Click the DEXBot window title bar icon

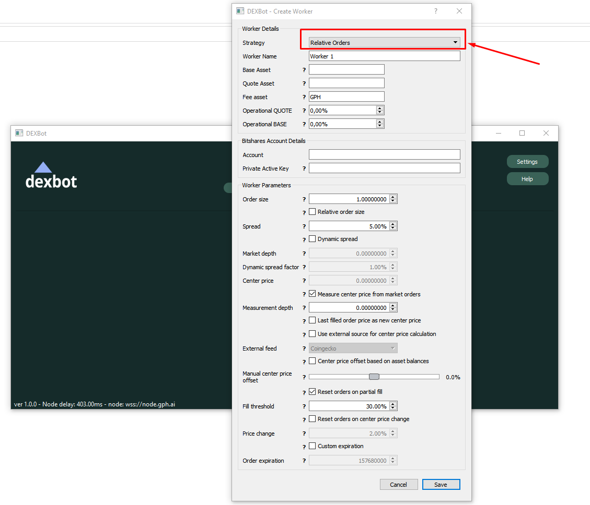point(19,133)
